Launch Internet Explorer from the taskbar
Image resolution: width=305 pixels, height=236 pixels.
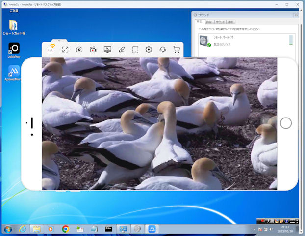pyautogui.click(x=23, y=229)
